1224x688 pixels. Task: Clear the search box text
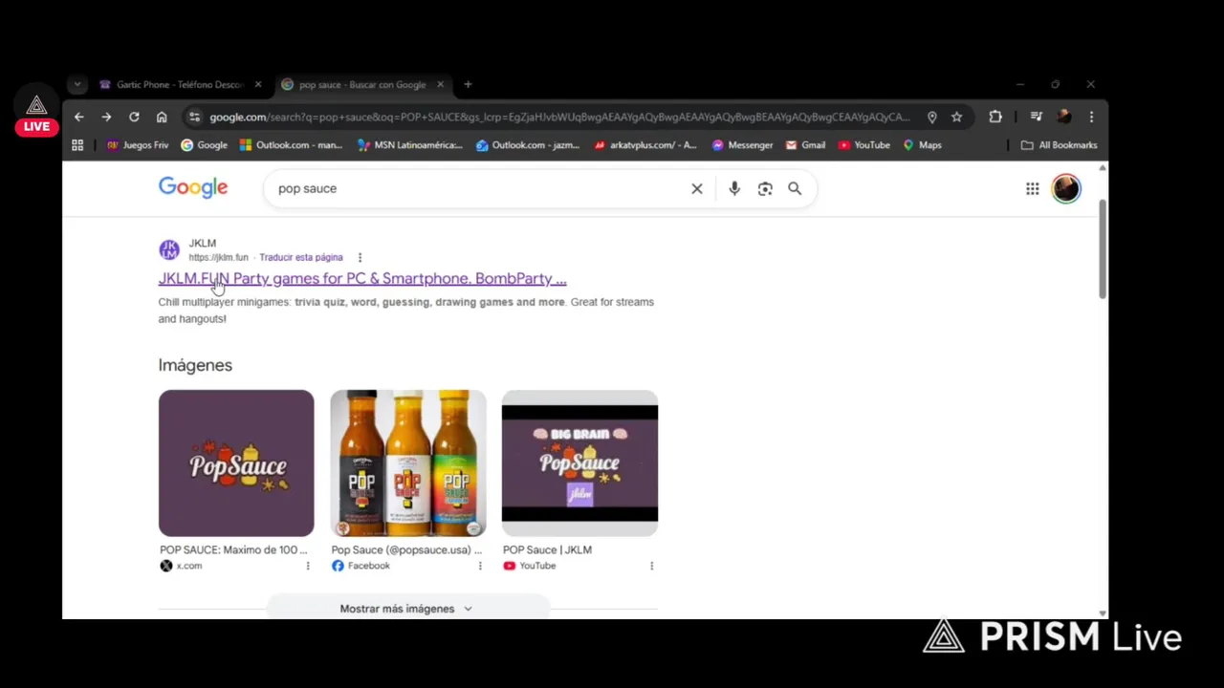pos(697,188)
